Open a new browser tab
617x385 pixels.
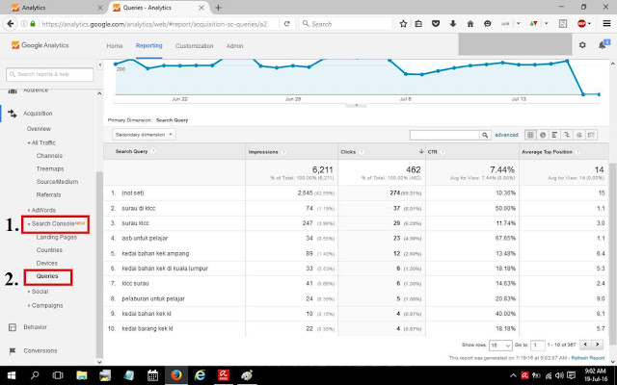(x=218, y=8)
